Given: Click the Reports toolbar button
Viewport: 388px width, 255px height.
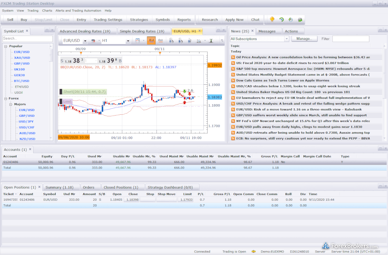Looking at the screenshot, I should (x=184, y=19).
